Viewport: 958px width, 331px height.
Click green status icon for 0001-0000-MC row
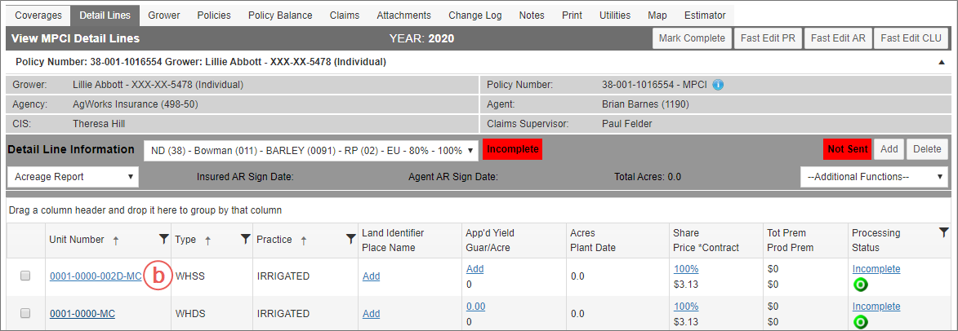pyautogui.click(x=861, y=322)
